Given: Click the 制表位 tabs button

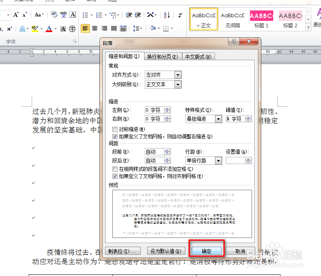Looking at the screenshot, I should (x=123, y=251).
